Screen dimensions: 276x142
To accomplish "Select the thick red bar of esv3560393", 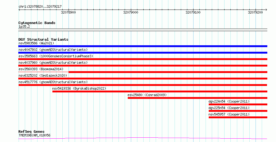I will 168,72.
